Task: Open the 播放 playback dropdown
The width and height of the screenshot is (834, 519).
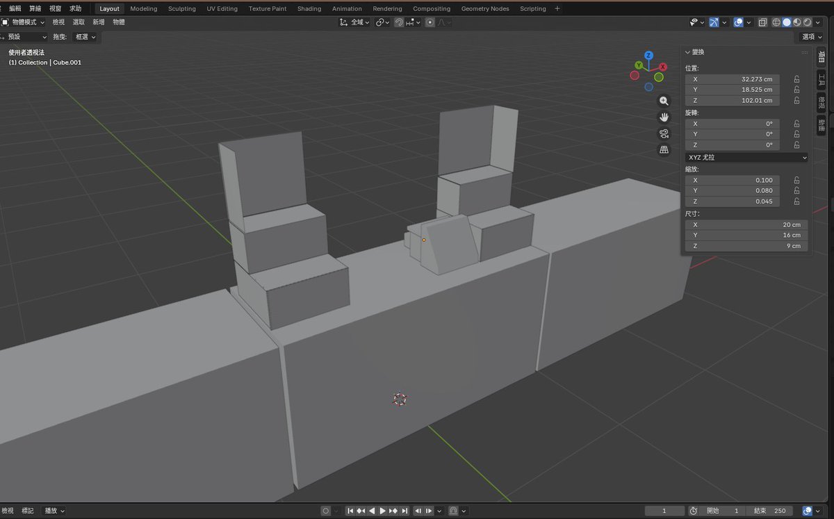Action: pos(54,511)
